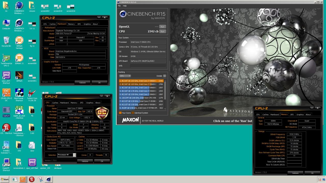
Task: Open SPD tab in CPU-Z CPU window
Action: [81, 103]
